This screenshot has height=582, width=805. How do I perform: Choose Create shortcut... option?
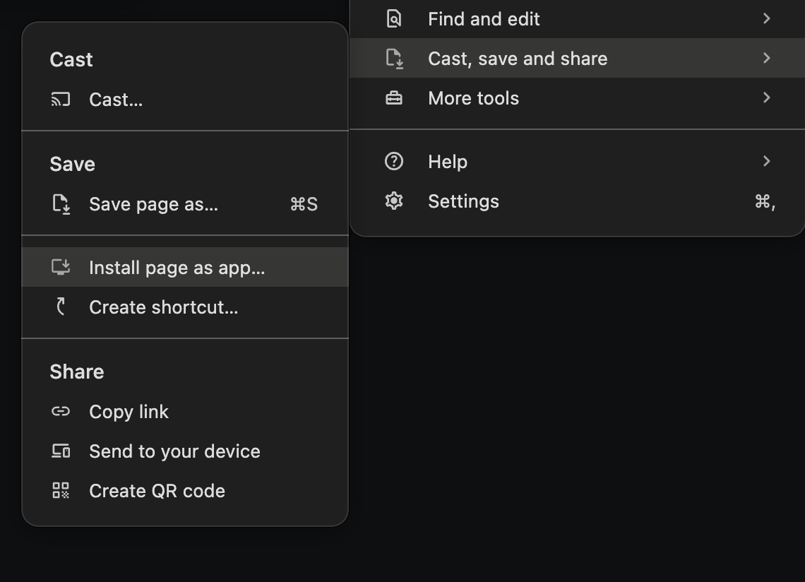point(185,307)
